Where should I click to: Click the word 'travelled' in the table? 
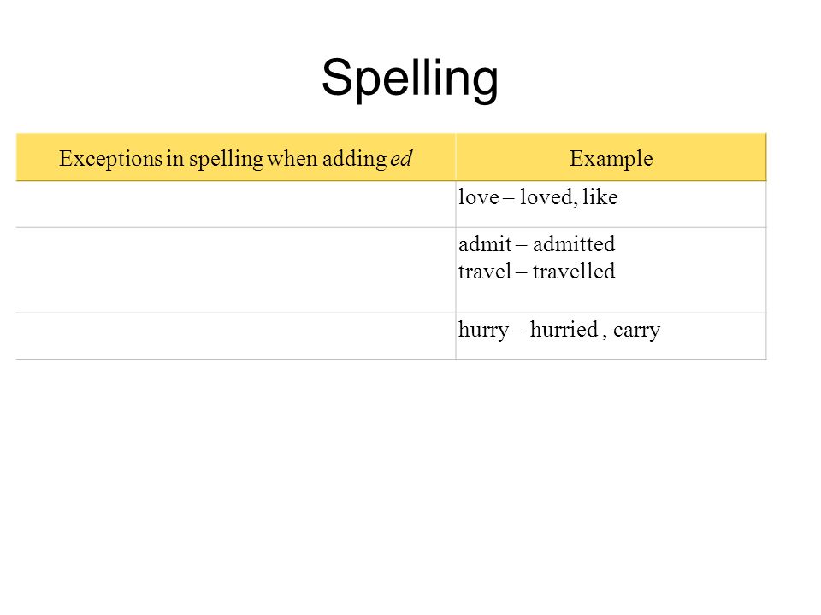pyautogui.click(x=574, y=272)
